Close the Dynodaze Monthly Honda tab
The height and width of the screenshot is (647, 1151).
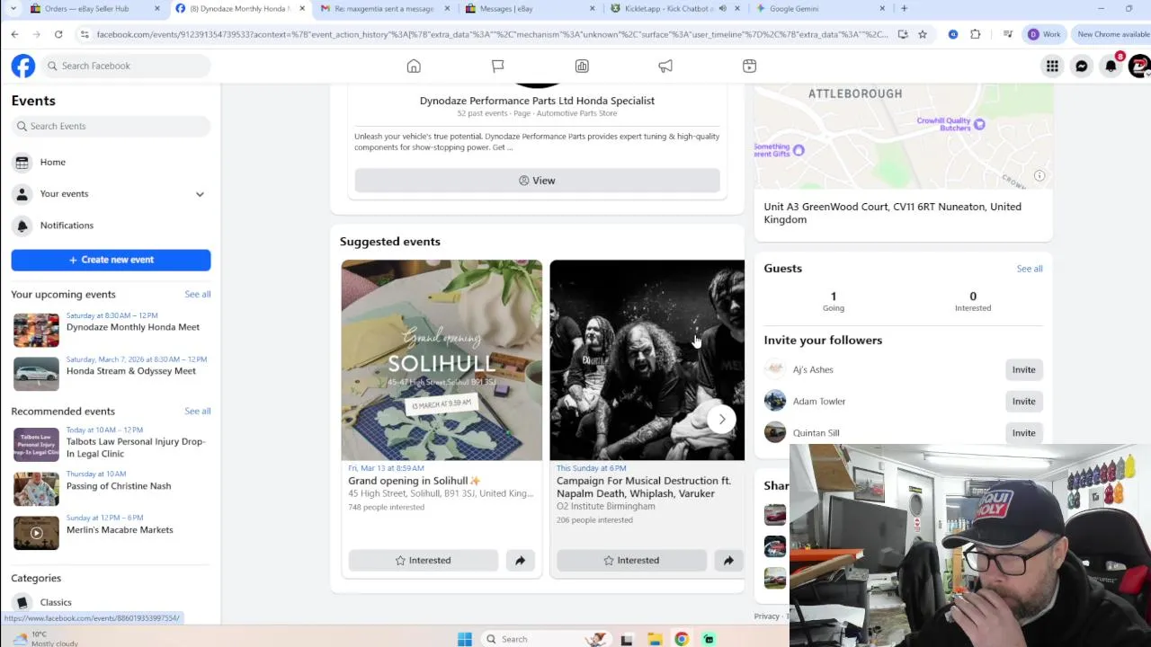pos(301,8)
